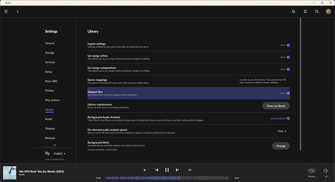Click the orange signal path dot
This screenshot has width=335, height=182.
coord(145,170)
